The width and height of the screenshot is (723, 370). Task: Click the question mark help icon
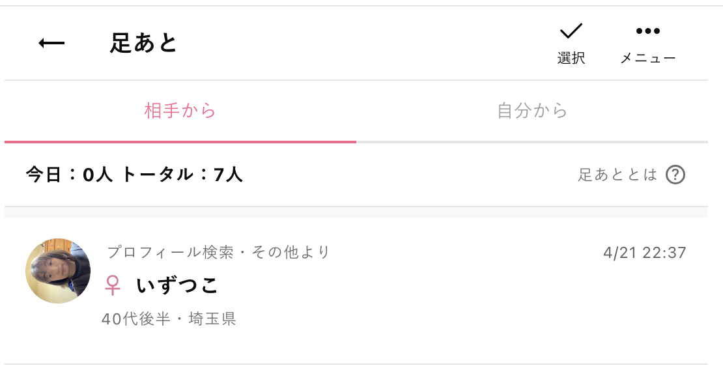coord(675,175)
